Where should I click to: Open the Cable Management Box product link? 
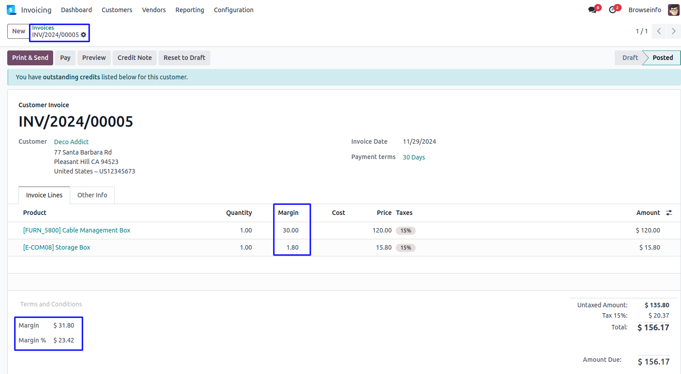pyautogui.click(x=77, y=230)
